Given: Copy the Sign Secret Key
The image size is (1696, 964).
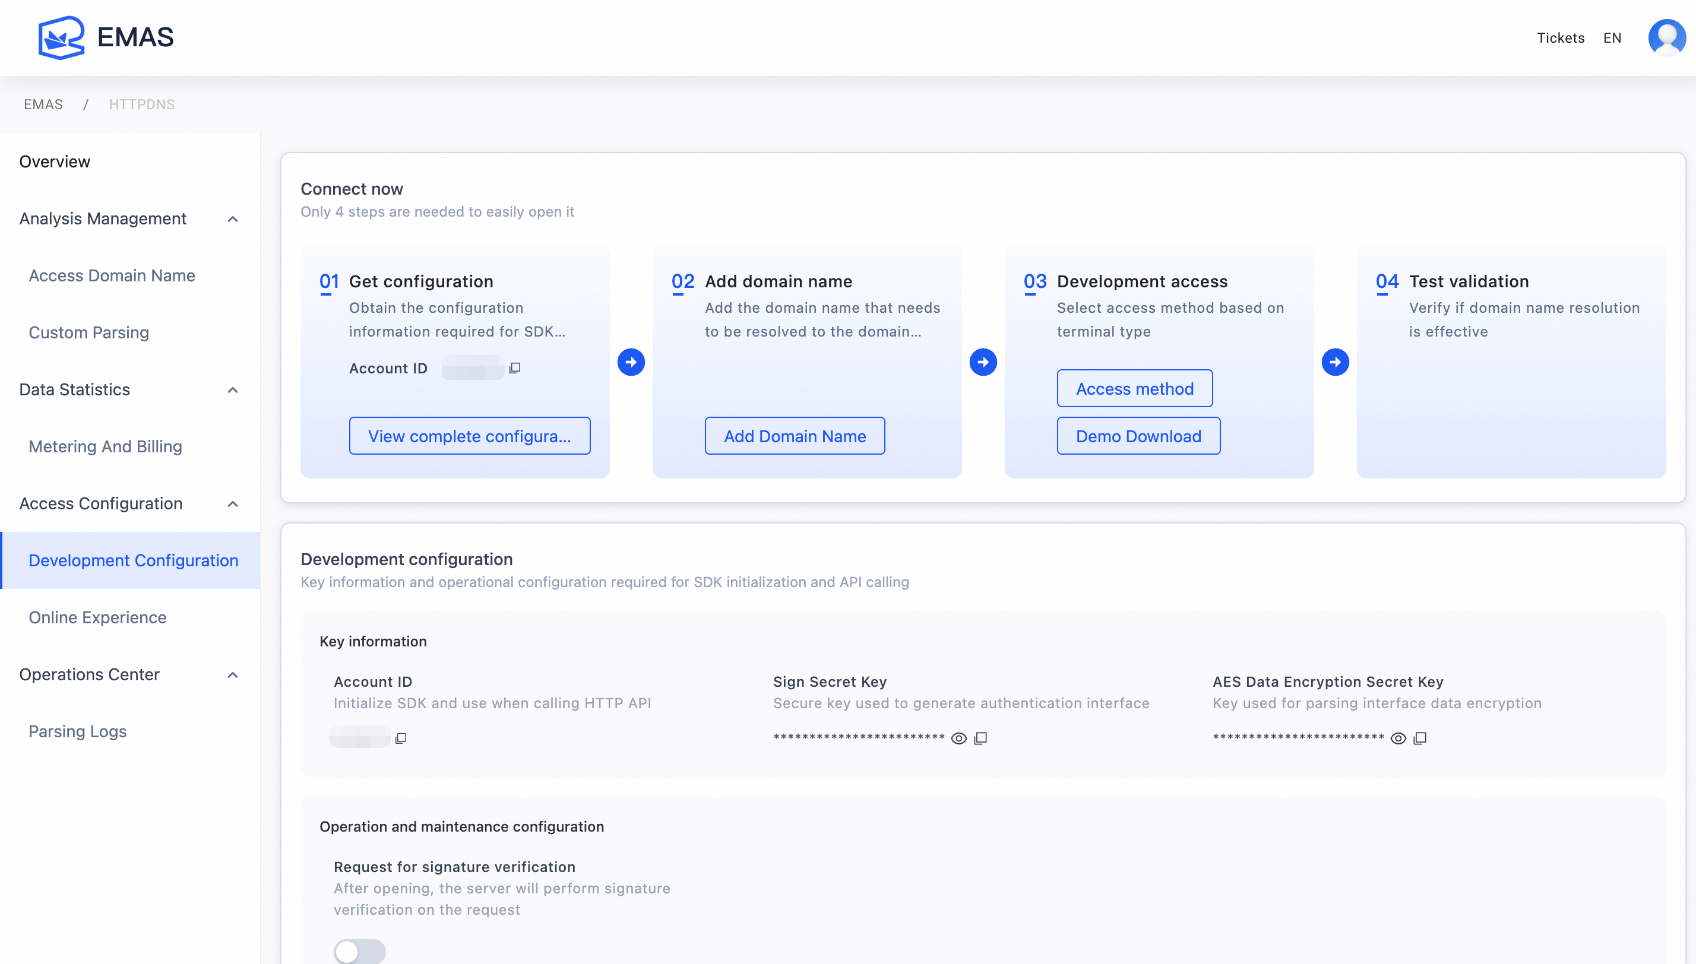Looking at the screenshot, I should click(981, 738).
